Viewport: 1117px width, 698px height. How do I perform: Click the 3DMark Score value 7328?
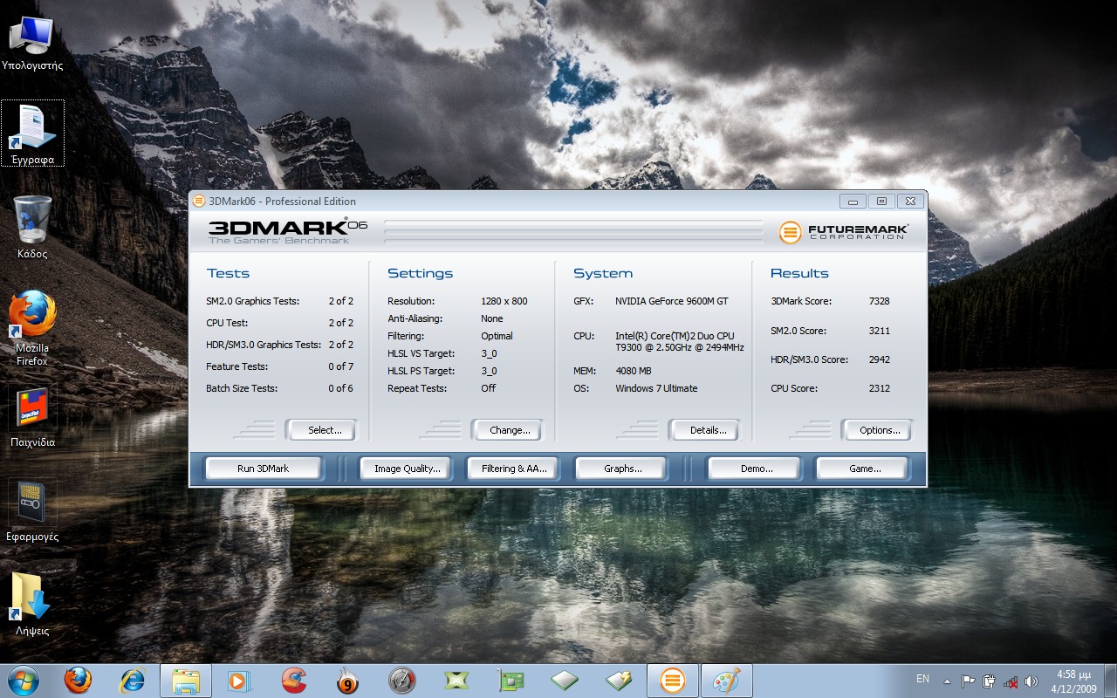coord(880,301)
